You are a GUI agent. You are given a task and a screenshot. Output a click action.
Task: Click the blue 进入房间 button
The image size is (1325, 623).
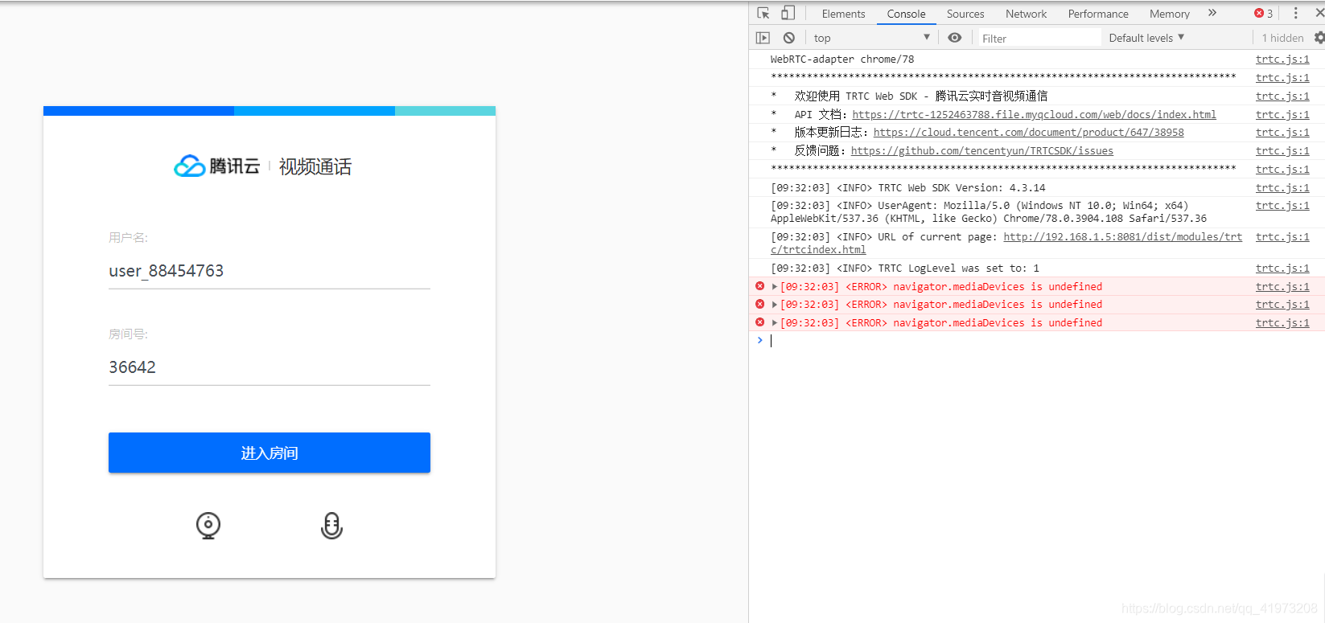click(x=270, y=453)
